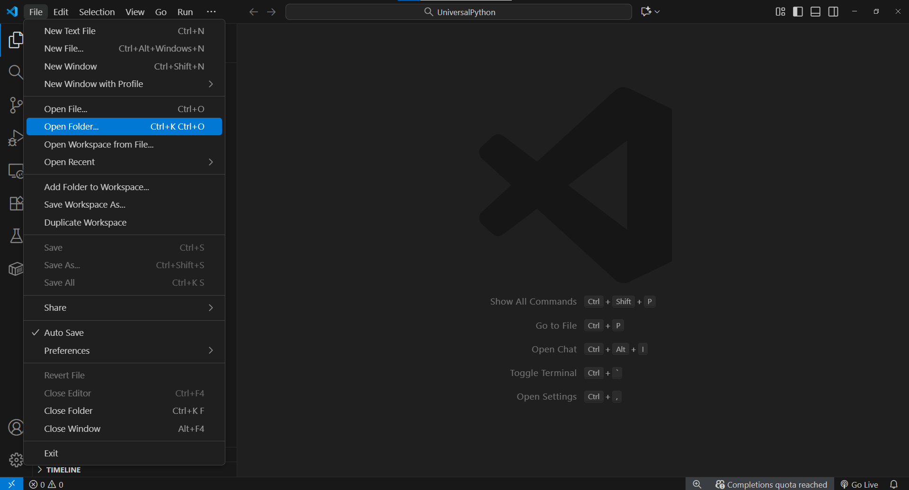The height and width of the screenshot is (490, 909).
Task: Expand the Open Recent submenu
Action: point(70,162)
